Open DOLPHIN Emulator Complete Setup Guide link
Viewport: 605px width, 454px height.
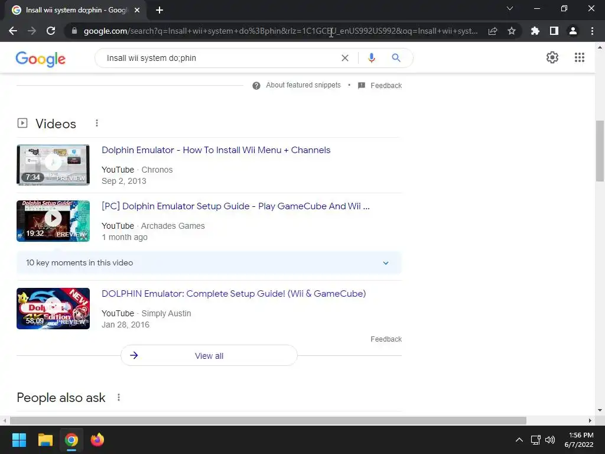pyautogui.click(x=233, y=293)
